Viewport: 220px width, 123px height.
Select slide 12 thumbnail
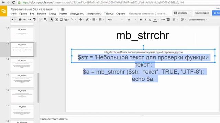click(x=22, y=34)
